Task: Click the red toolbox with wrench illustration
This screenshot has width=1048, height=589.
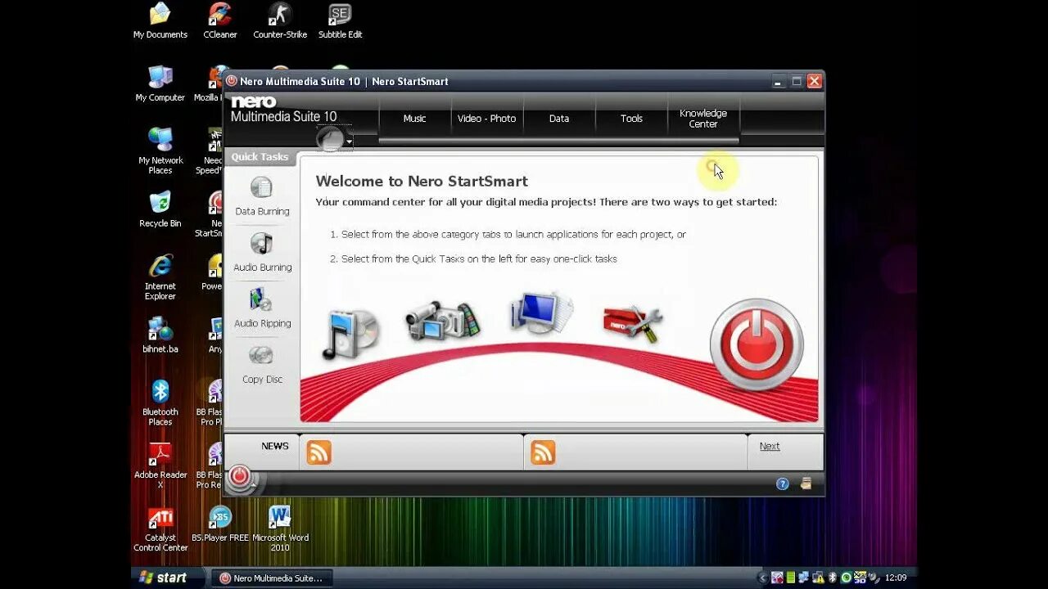Action: pyautogui.click(x=633, y=324)
